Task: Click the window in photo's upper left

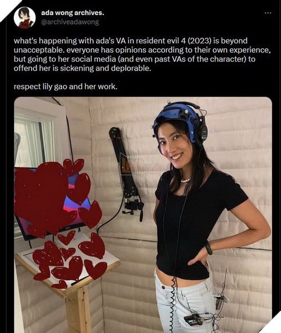Action: [x=35, y=142]
